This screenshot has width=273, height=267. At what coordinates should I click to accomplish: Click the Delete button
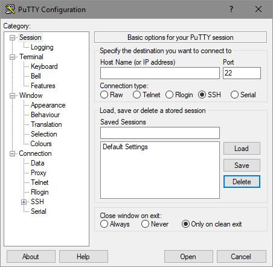(x=242, y=182)
